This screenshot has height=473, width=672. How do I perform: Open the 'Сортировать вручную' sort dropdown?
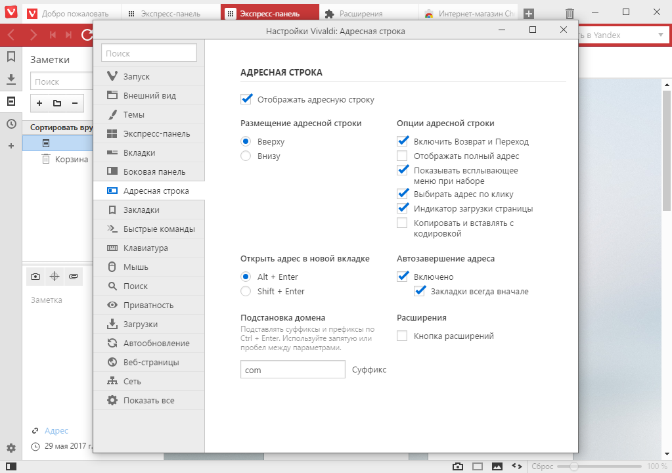coord(60,127)
